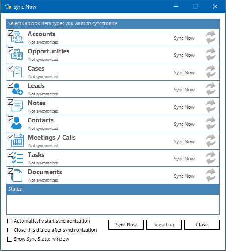The width and height of the screenshot is (226, 251).
Task: Click the Notes page icon
Action: [17, 106]
